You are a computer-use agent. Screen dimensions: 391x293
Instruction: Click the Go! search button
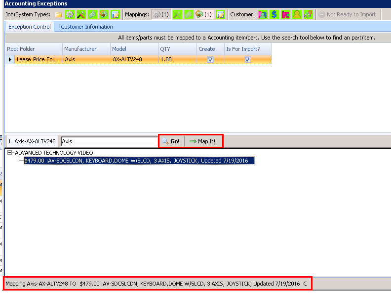171,141
